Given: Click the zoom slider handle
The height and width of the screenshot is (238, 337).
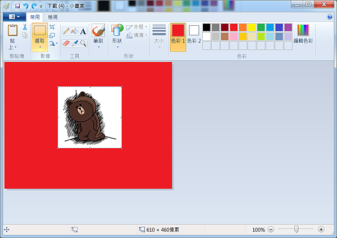Looking at the screenshot, I should pyautogui.click(x=296, y=229).
